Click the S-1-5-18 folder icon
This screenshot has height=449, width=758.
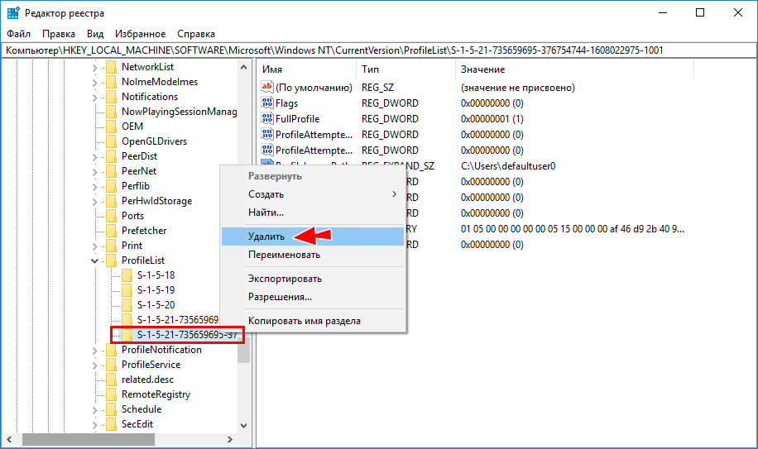(127, 275)
